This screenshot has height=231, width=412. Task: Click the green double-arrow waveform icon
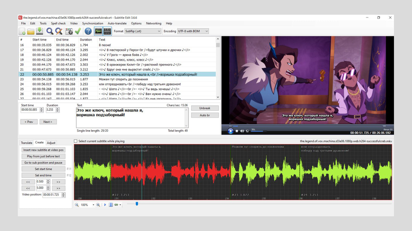[x=116, y=205]
